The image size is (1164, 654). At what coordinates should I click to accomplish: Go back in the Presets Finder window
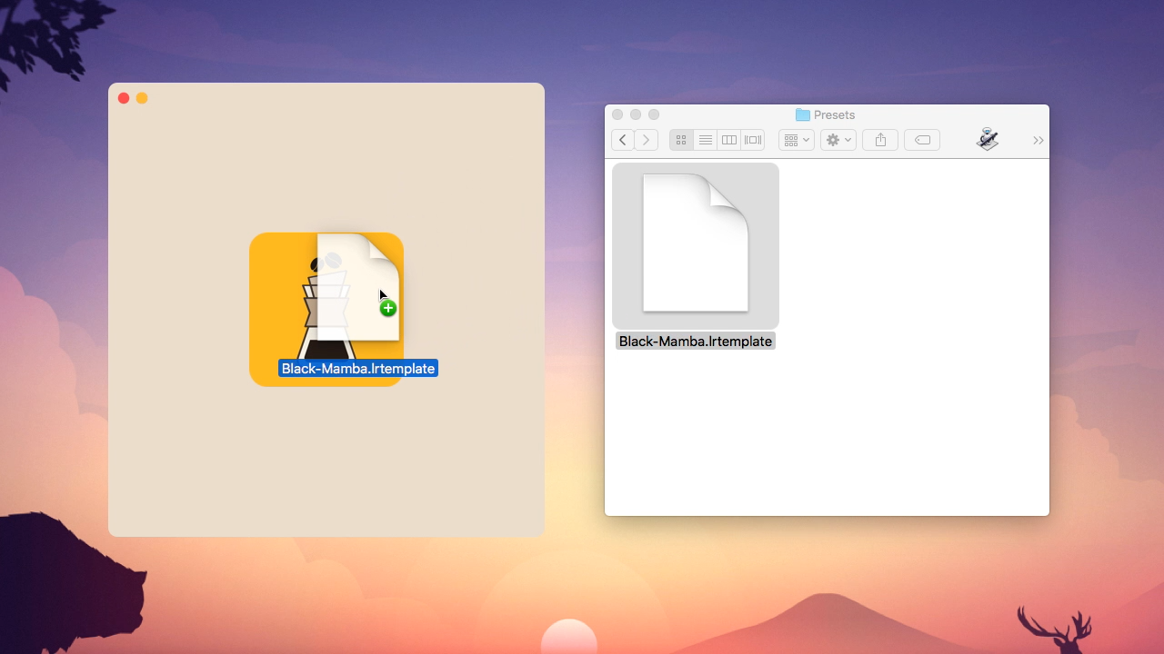tap(623, 140)
